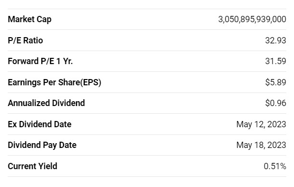Select the Forward P/E value 31.59

[x=276, y=61]
